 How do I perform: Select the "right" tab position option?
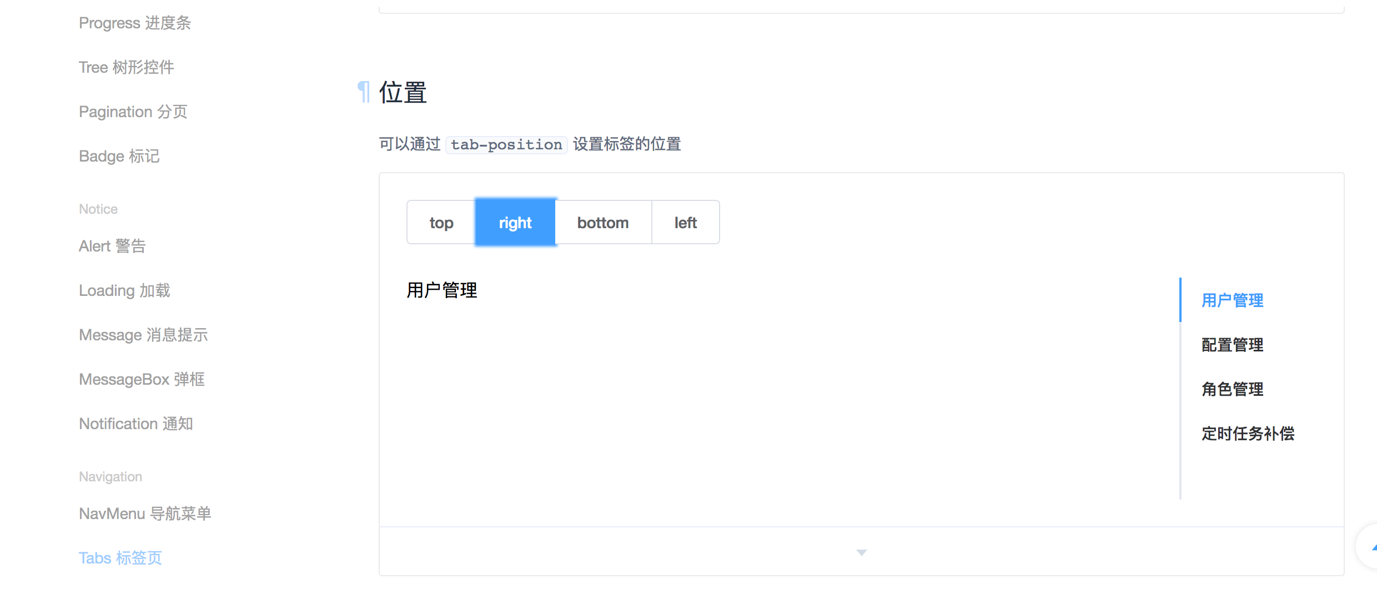point(515,222)
